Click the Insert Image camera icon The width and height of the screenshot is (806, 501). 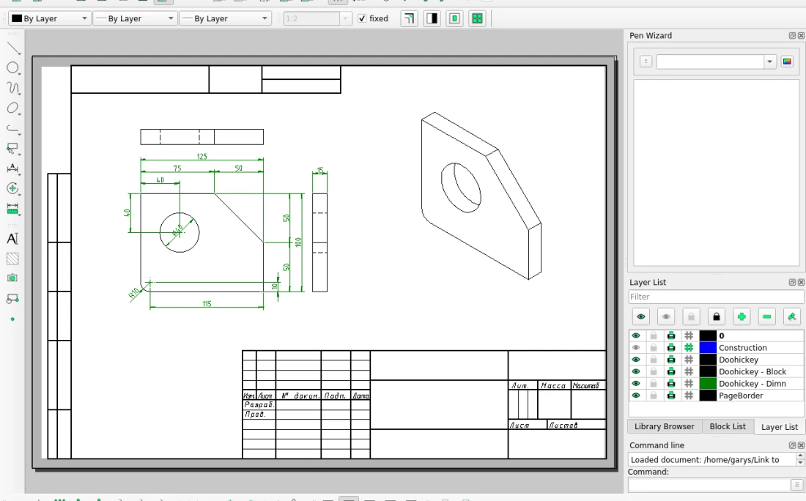coord(12,278)
